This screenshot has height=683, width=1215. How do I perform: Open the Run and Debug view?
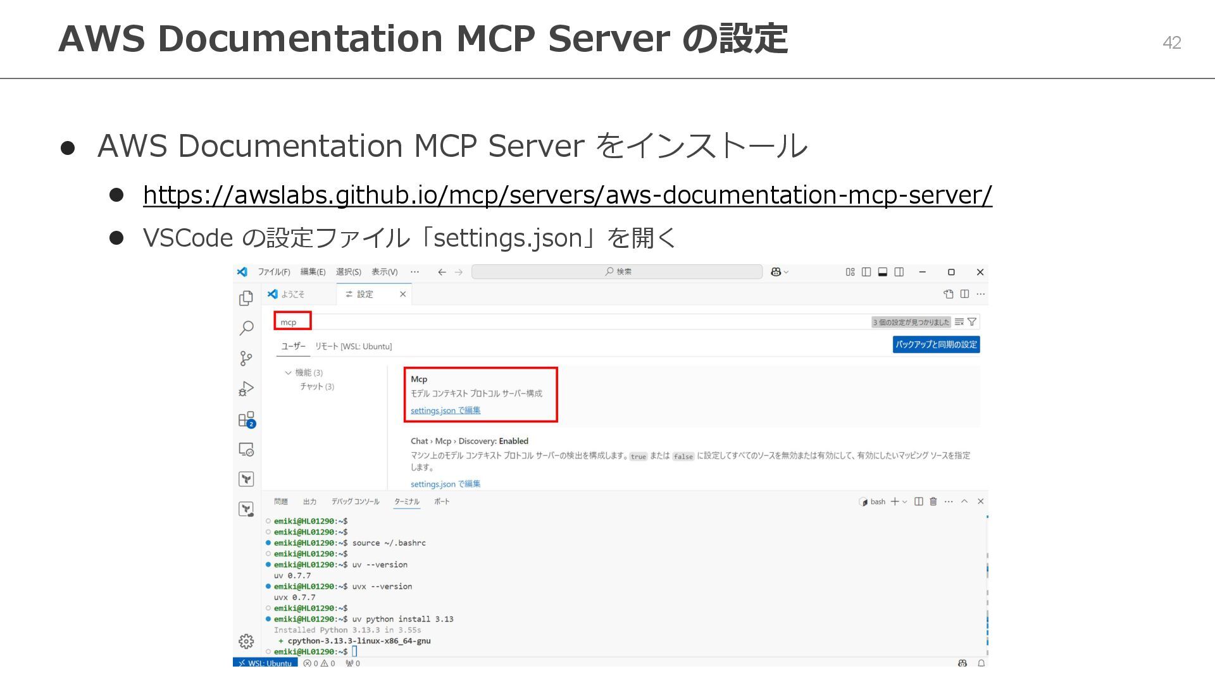point(246,388)
